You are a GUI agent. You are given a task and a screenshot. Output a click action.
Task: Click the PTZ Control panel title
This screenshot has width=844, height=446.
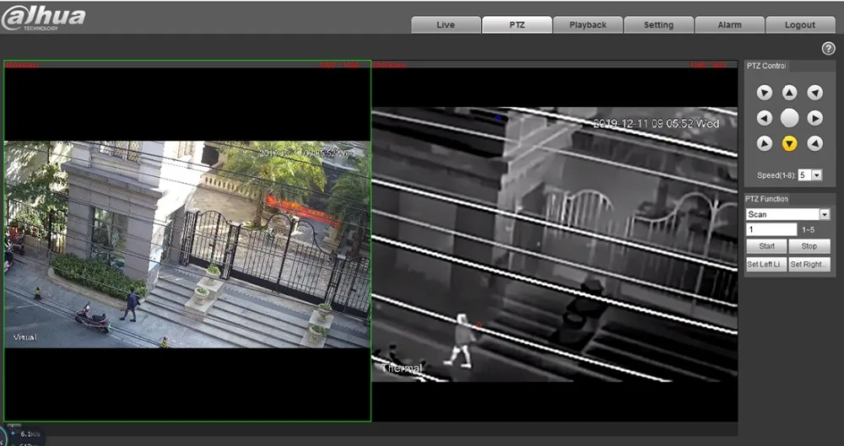(766, 66)
